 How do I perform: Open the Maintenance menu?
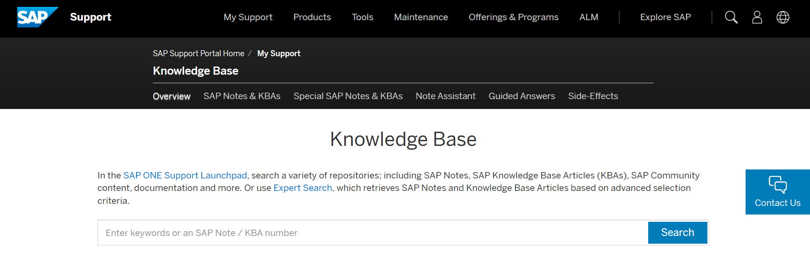pyautogui.click(x=421, y=17)
